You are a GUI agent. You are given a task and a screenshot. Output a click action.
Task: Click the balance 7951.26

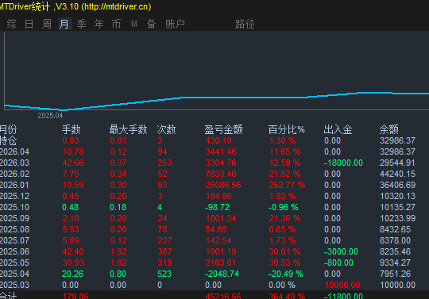(x=395, y=274)
